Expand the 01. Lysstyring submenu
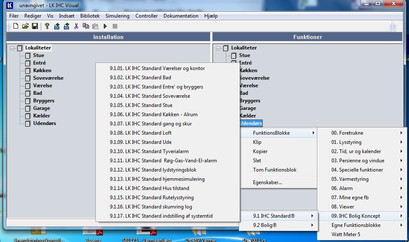The image size is (409, 242). [366, 142]
